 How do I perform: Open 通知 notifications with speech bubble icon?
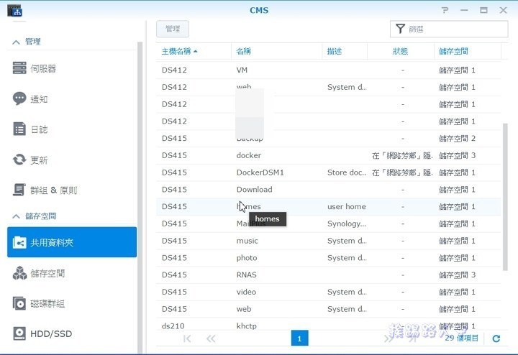19,99
